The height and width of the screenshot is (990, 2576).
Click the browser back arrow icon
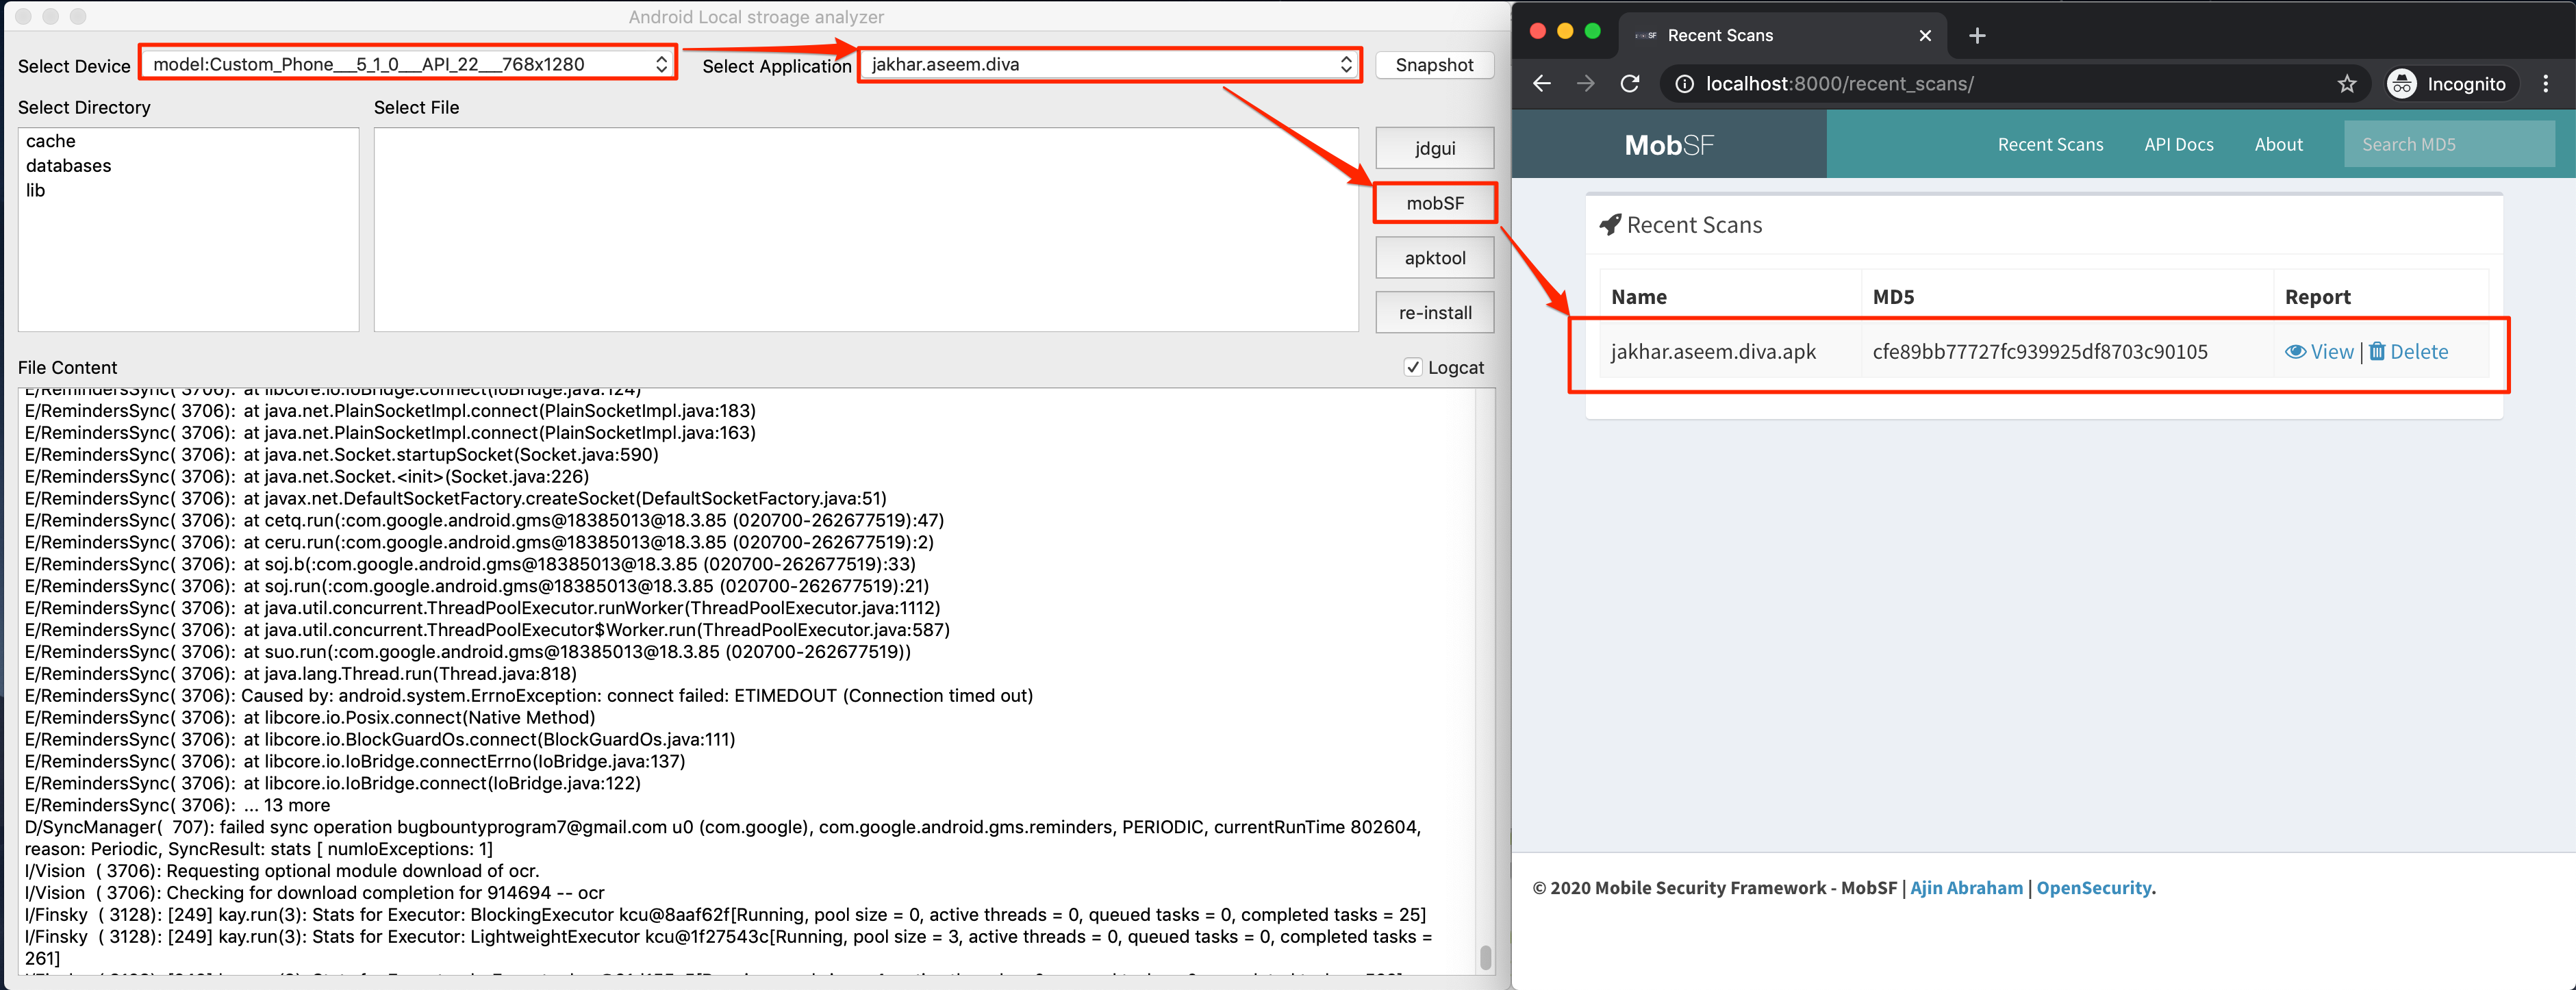pyautogui.click(x=1541, y=84)
